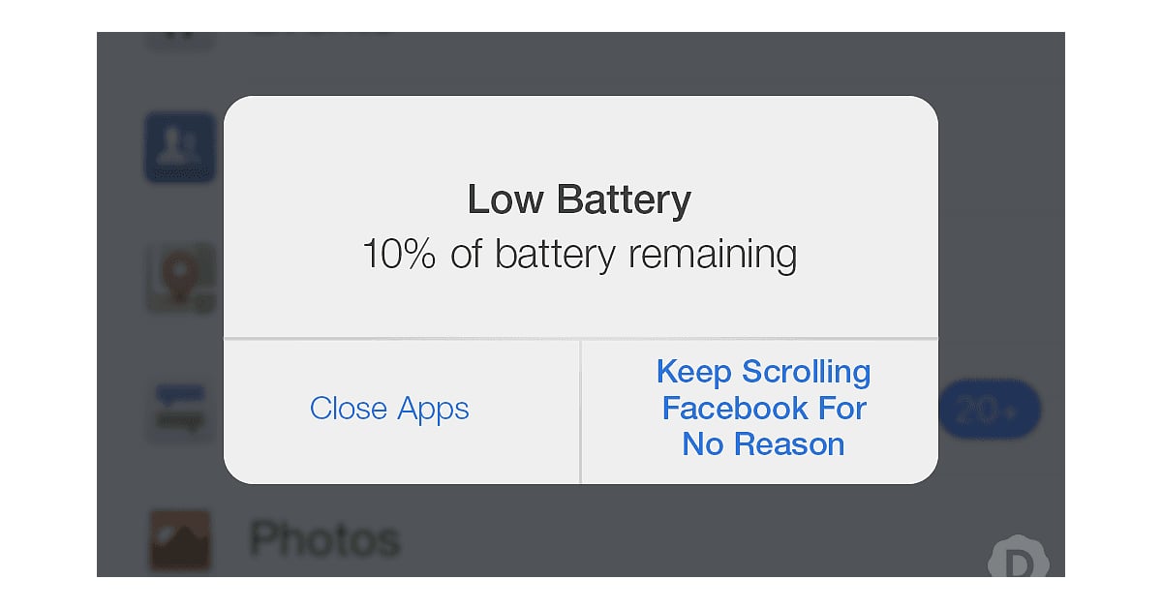Click the rounded alert dialog card

pos(580,288)
